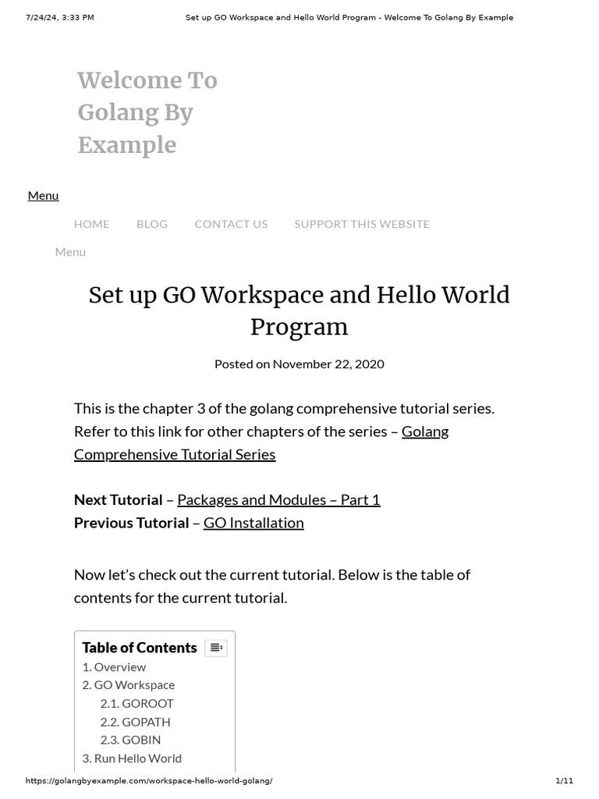This screenshot has width=599, height=799.
Task: Click the posted date November 22, 2020
Action: point(328,364)
